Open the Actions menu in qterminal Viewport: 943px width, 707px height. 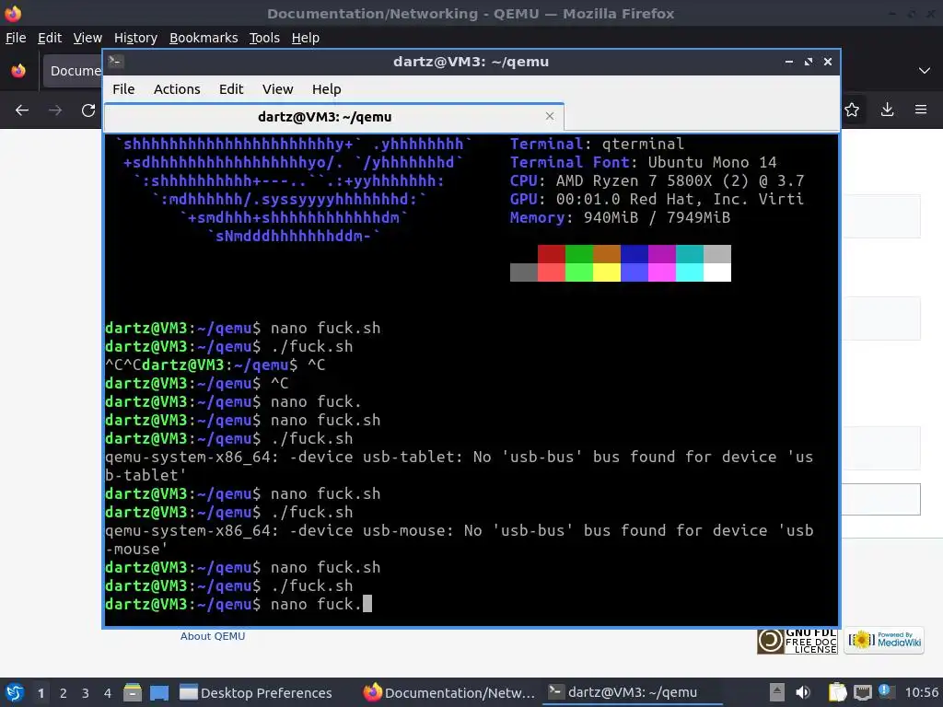click(177, 89)
